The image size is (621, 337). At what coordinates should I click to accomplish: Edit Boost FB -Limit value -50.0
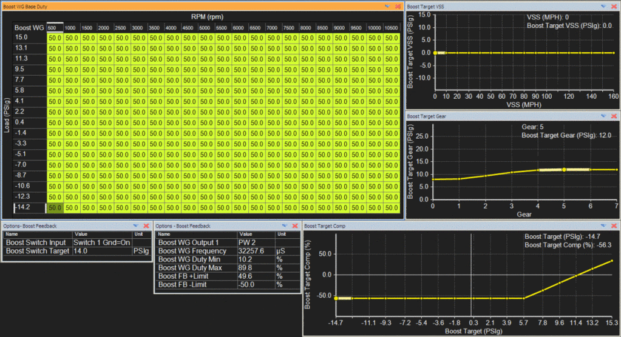coord(256,284)
